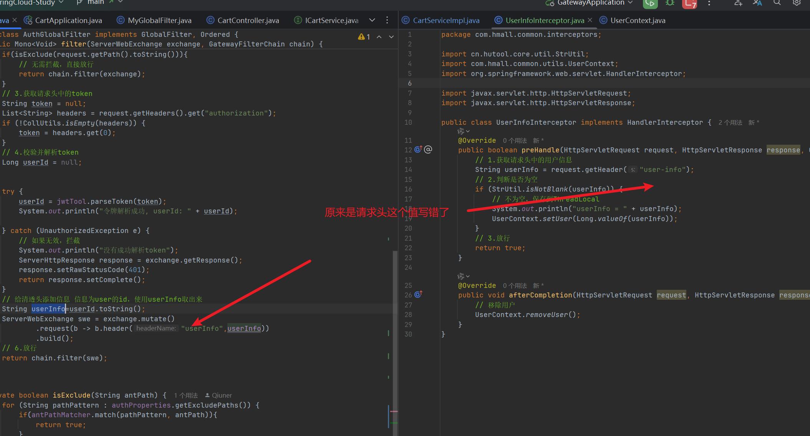Jump to the previous highlighted problem arrow
Viewport: 810px width, 436px height.
point(379,37)
